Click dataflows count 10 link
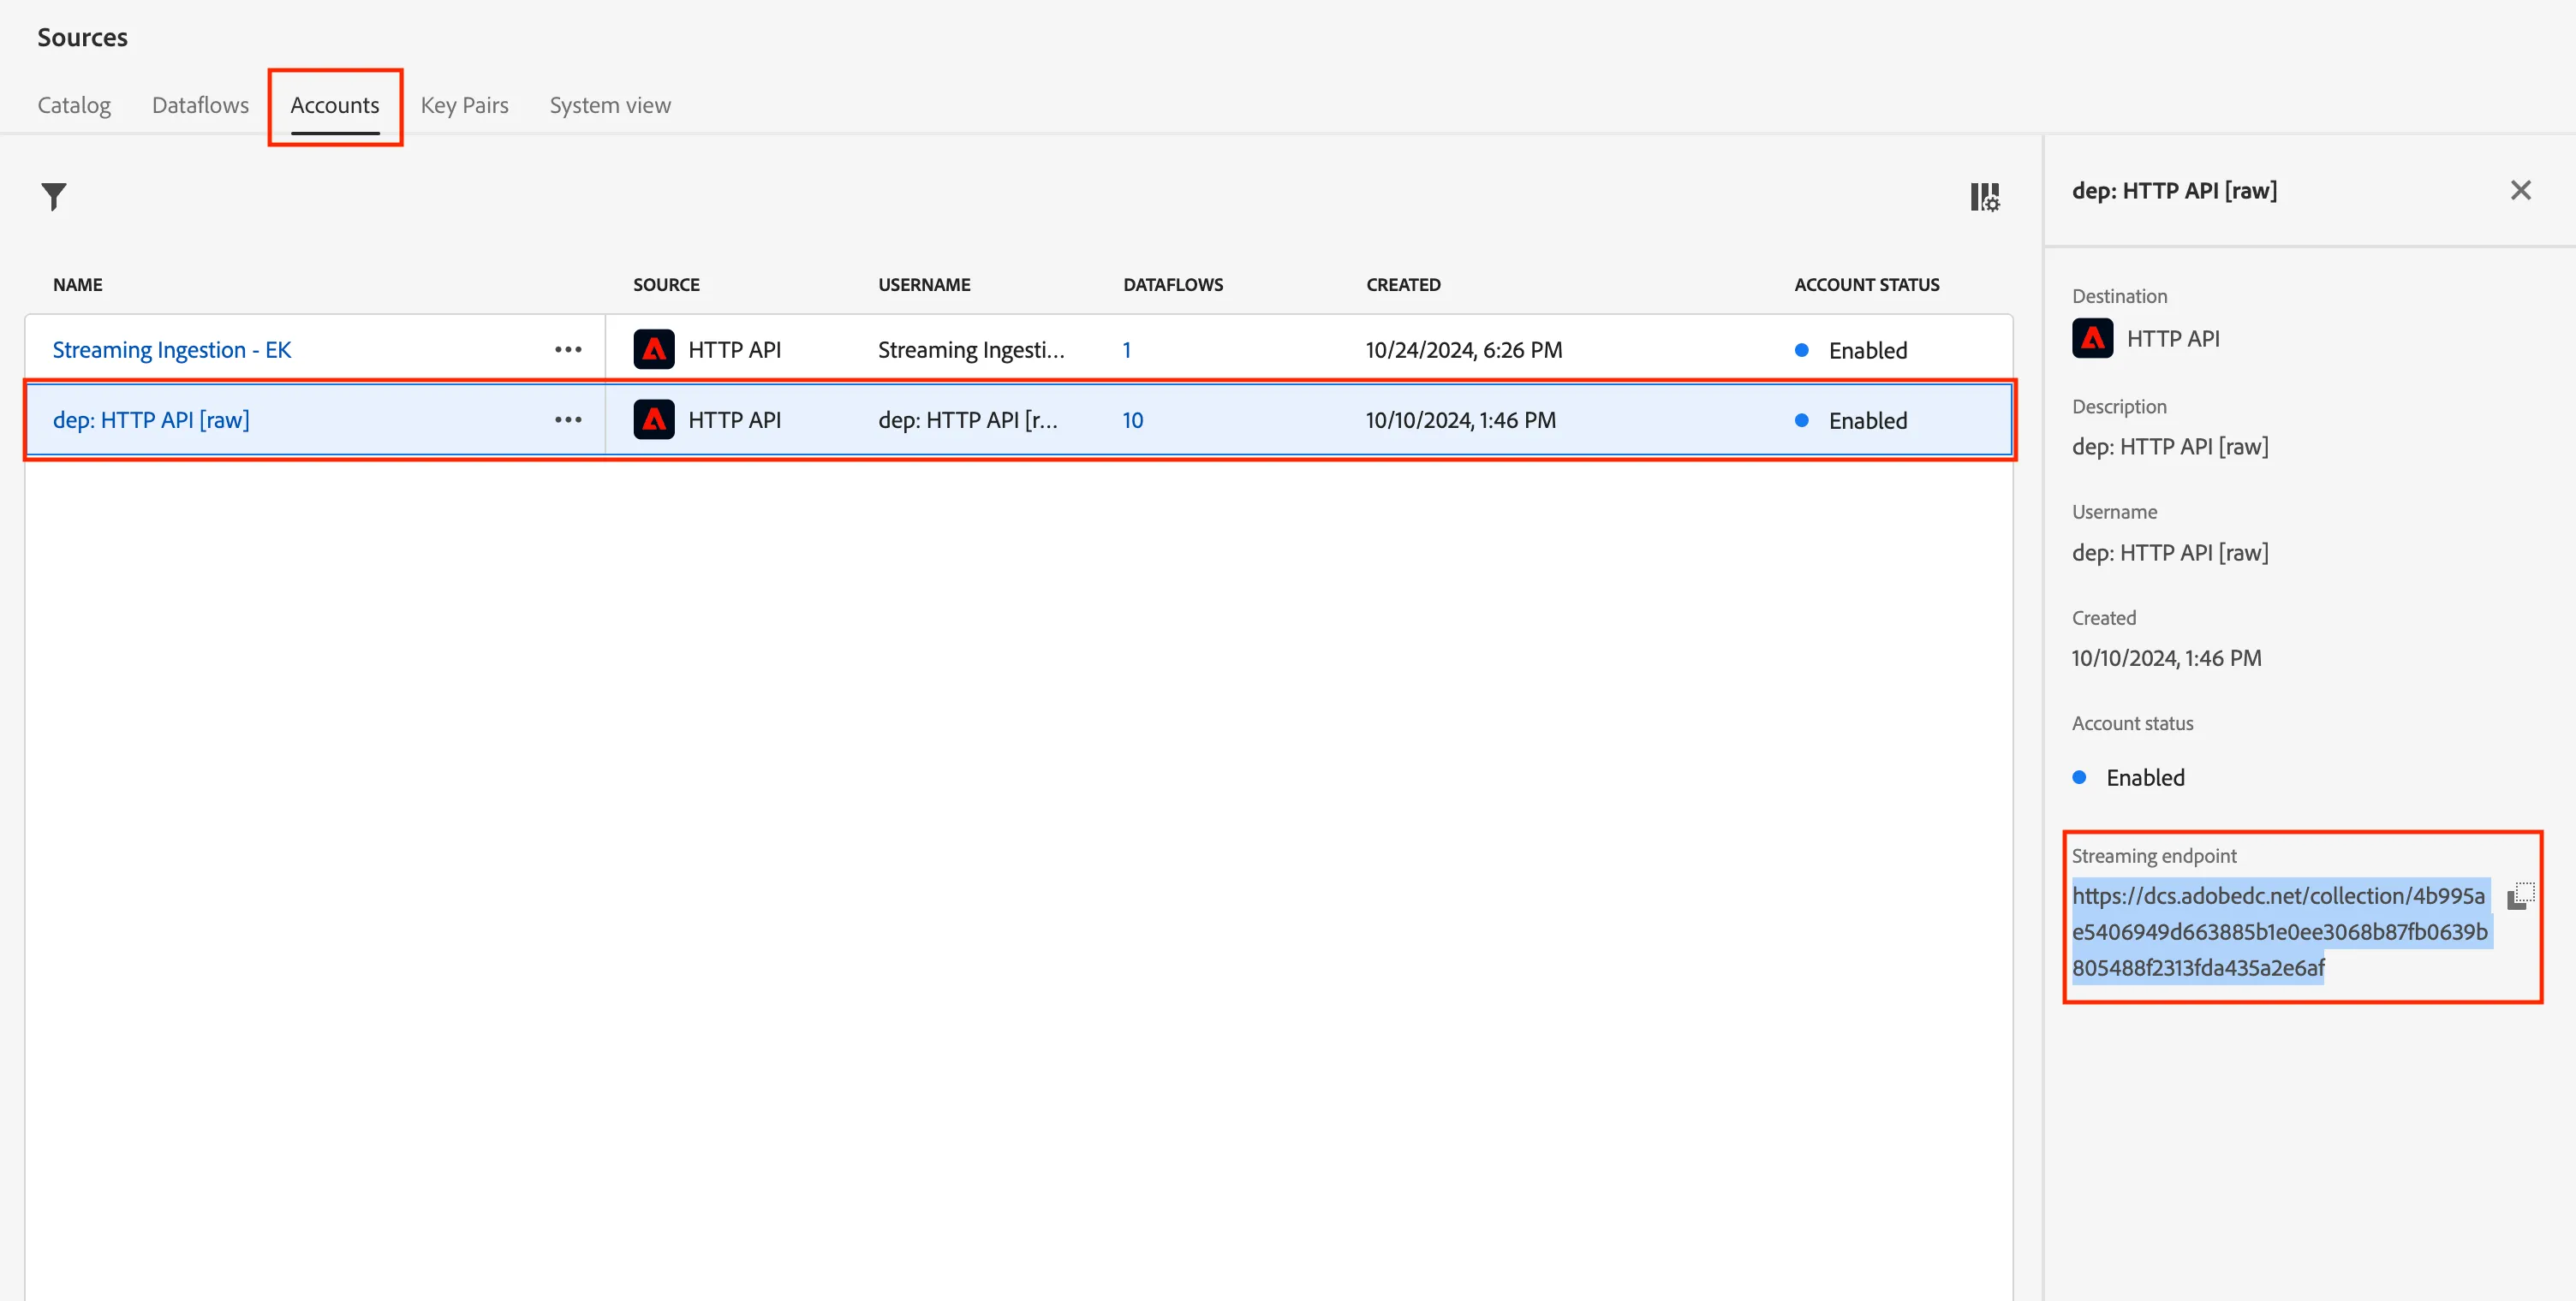 1132,419
